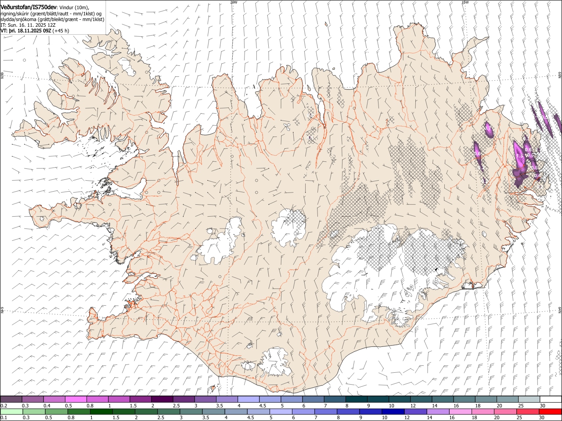Image resolution: width=562 pixels, height=421 pixels.
Task: Select the darkest purple 2 snow legend swatch
Action: point(162,400)
